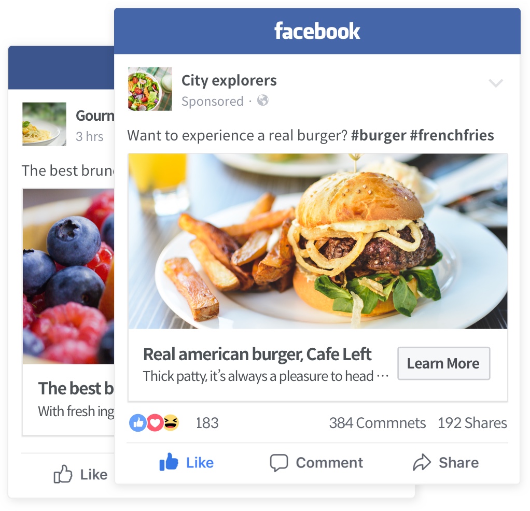Click the facebook logo in the header

[317, 31]
